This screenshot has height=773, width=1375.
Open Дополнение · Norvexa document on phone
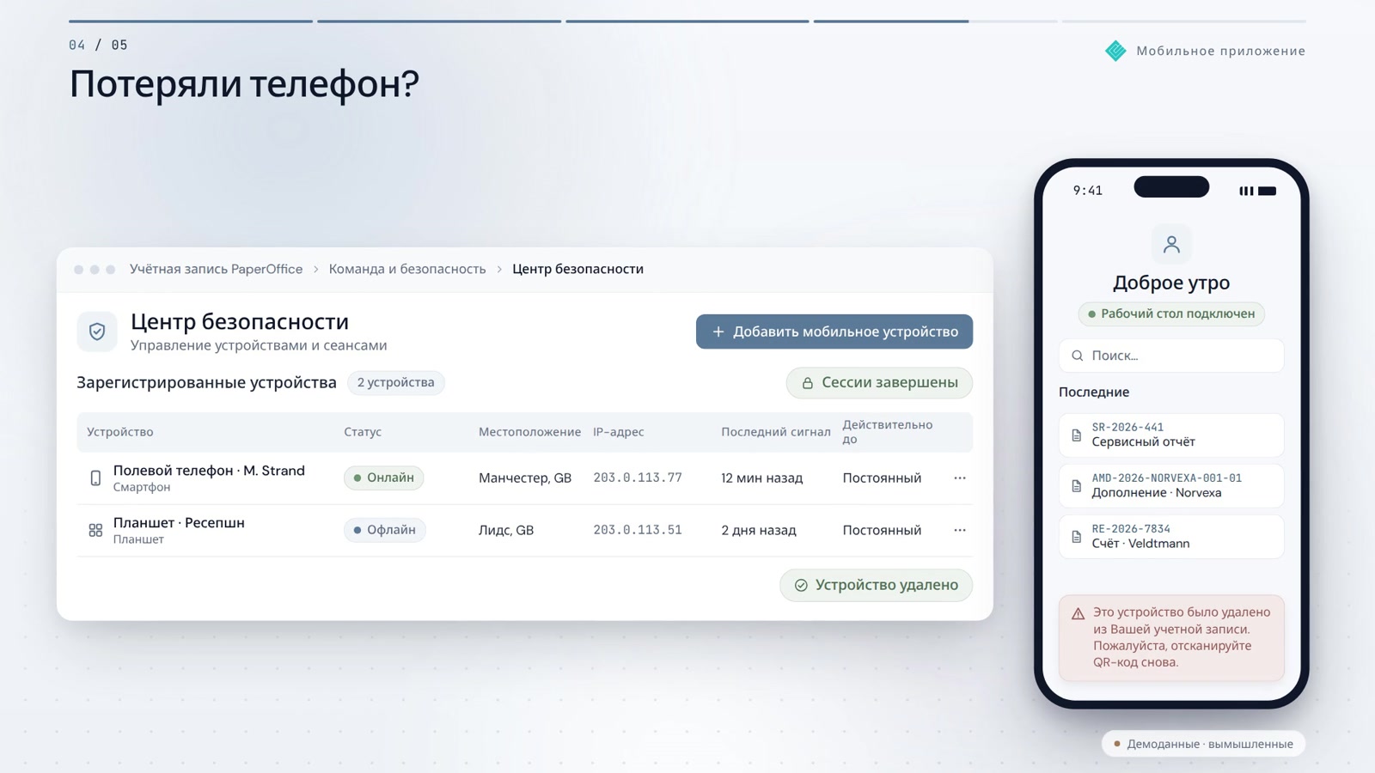1171,486
